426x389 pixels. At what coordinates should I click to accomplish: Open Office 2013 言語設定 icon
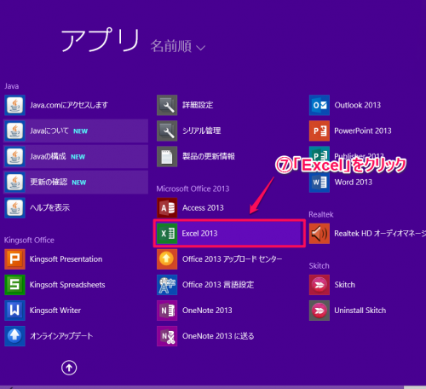[x=167, y=285]
